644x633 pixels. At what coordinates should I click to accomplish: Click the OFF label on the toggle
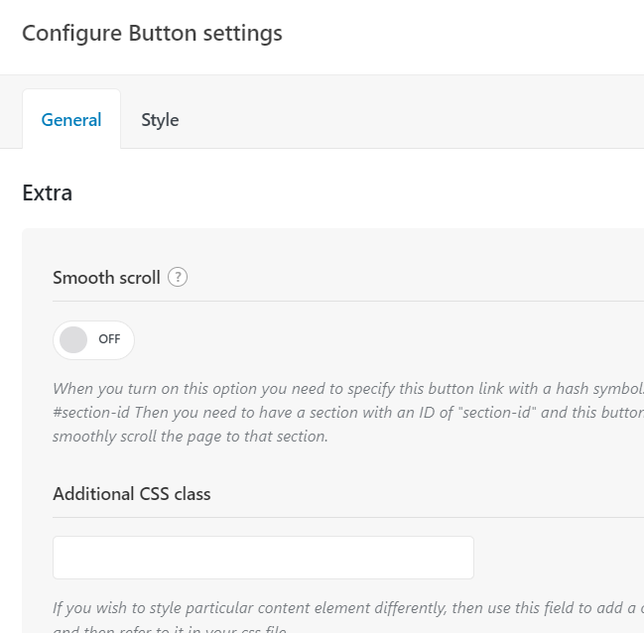(x=109, y=339)
